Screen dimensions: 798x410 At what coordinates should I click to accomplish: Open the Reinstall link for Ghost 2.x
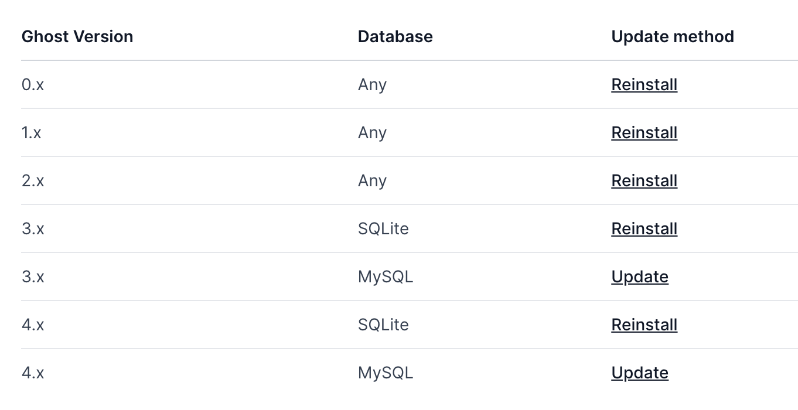pos(644,180)
